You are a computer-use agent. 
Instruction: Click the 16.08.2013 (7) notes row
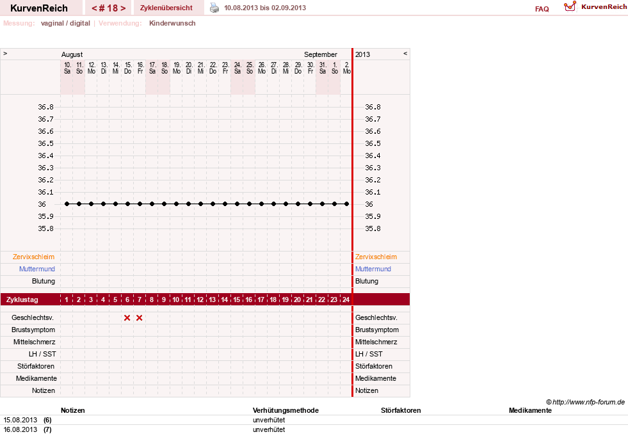314,429
